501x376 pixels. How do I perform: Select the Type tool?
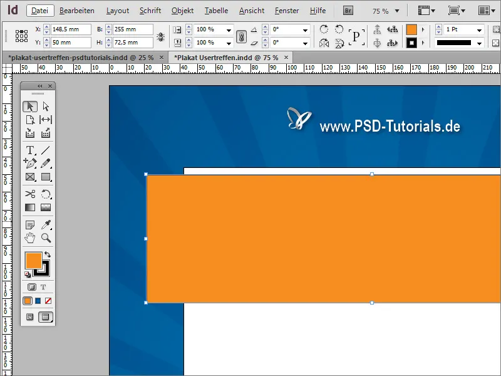[30, 150]
